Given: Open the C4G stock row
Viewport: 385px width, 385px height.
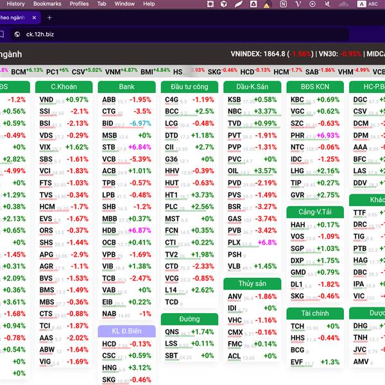Looking at the screenshot, I should (x=189, y=99).
